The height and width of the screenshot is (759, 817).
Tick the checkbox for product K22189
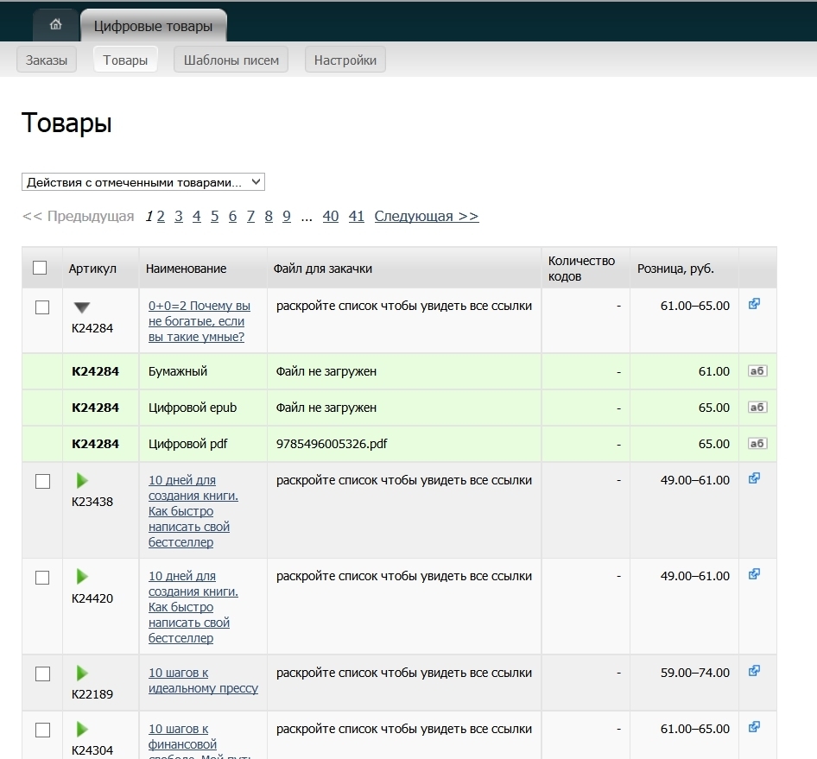(42, 674)
